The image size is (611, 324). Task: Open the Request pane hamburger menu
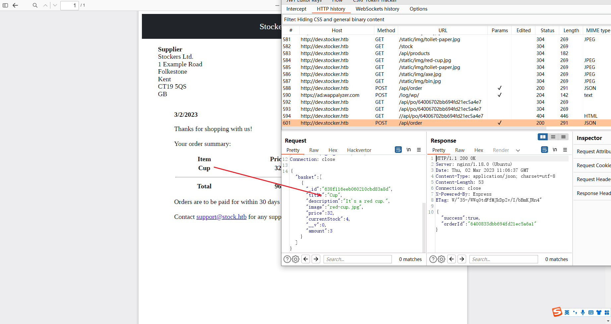coord(419,150)
